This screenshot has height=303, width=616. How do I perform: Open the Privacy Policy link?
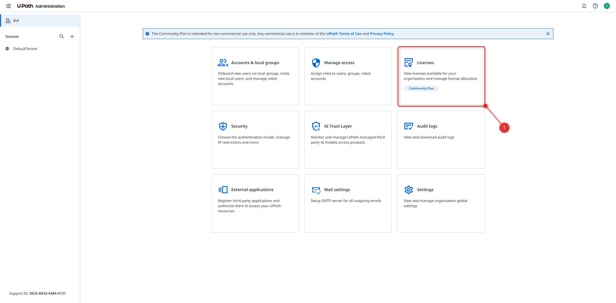coord(382,34)
